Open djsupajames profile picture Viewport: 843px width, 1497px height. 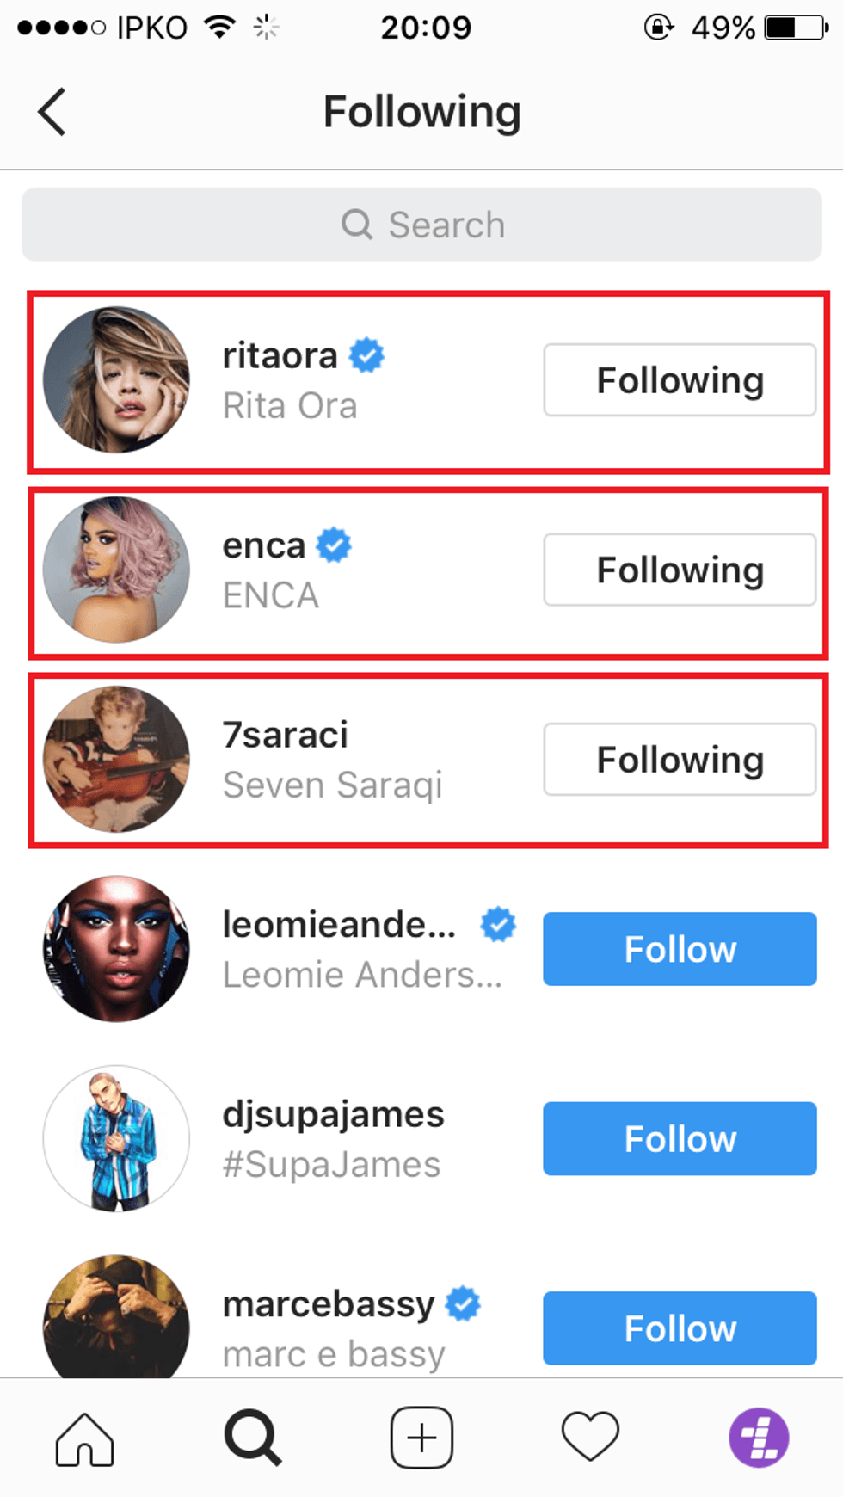(116, 1138)
